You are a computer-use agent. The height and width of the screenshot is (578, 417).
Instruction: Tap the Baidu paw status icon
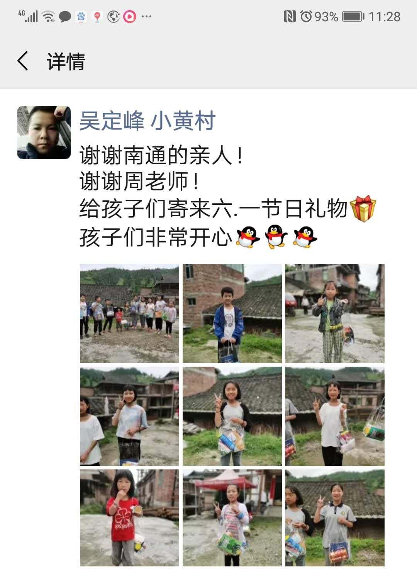click(x=81, y=17)
